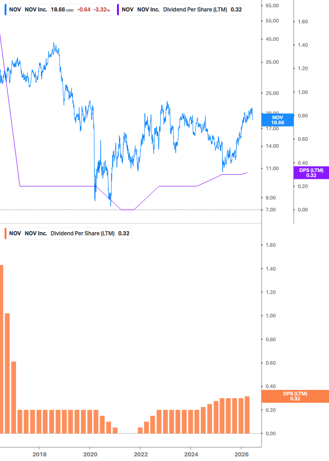Click the purple color marker of dividend legend
Viewport: 329px width, 461px height.
118,10
